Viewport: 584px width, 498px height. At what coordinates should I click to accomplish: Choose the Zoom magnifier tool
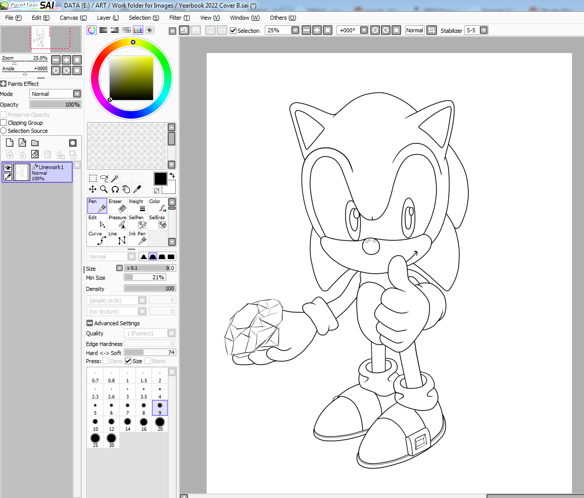[x=104, y=189]
